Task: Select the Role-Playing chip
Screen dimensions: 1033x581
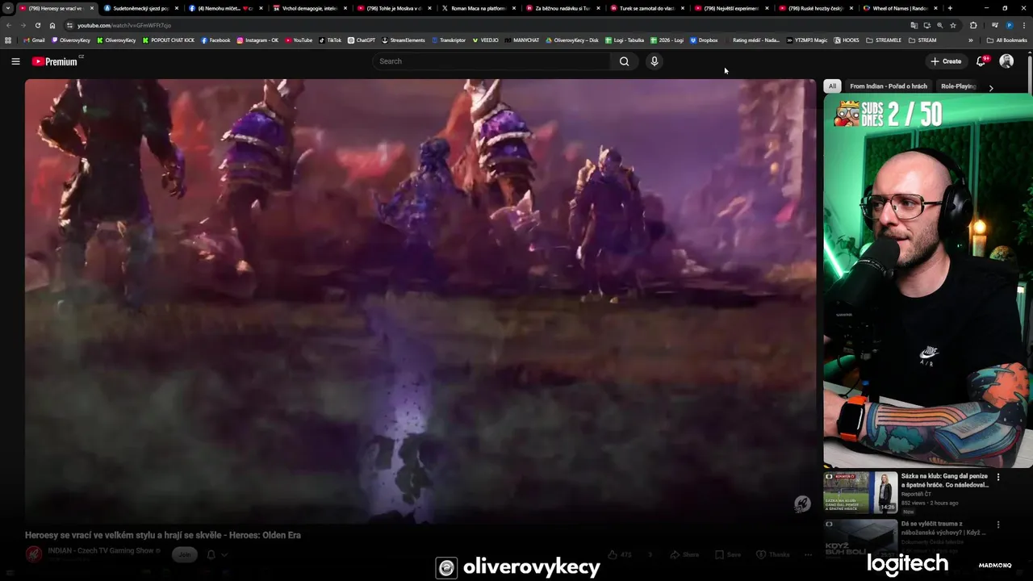Action: pyautogui.click(x=959, y=86)
